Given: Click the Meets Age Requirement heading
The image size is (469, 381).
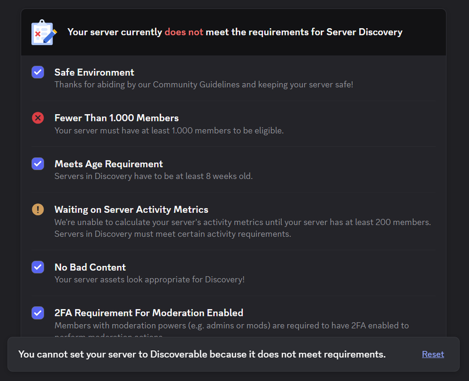Looking at the screenshot, I should 109,164.
